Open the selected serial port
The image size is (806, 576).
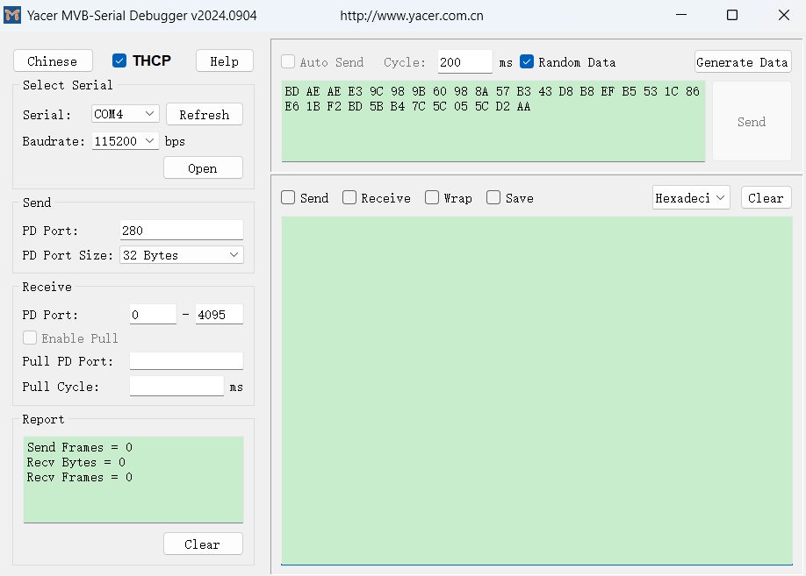coord(203,167)
